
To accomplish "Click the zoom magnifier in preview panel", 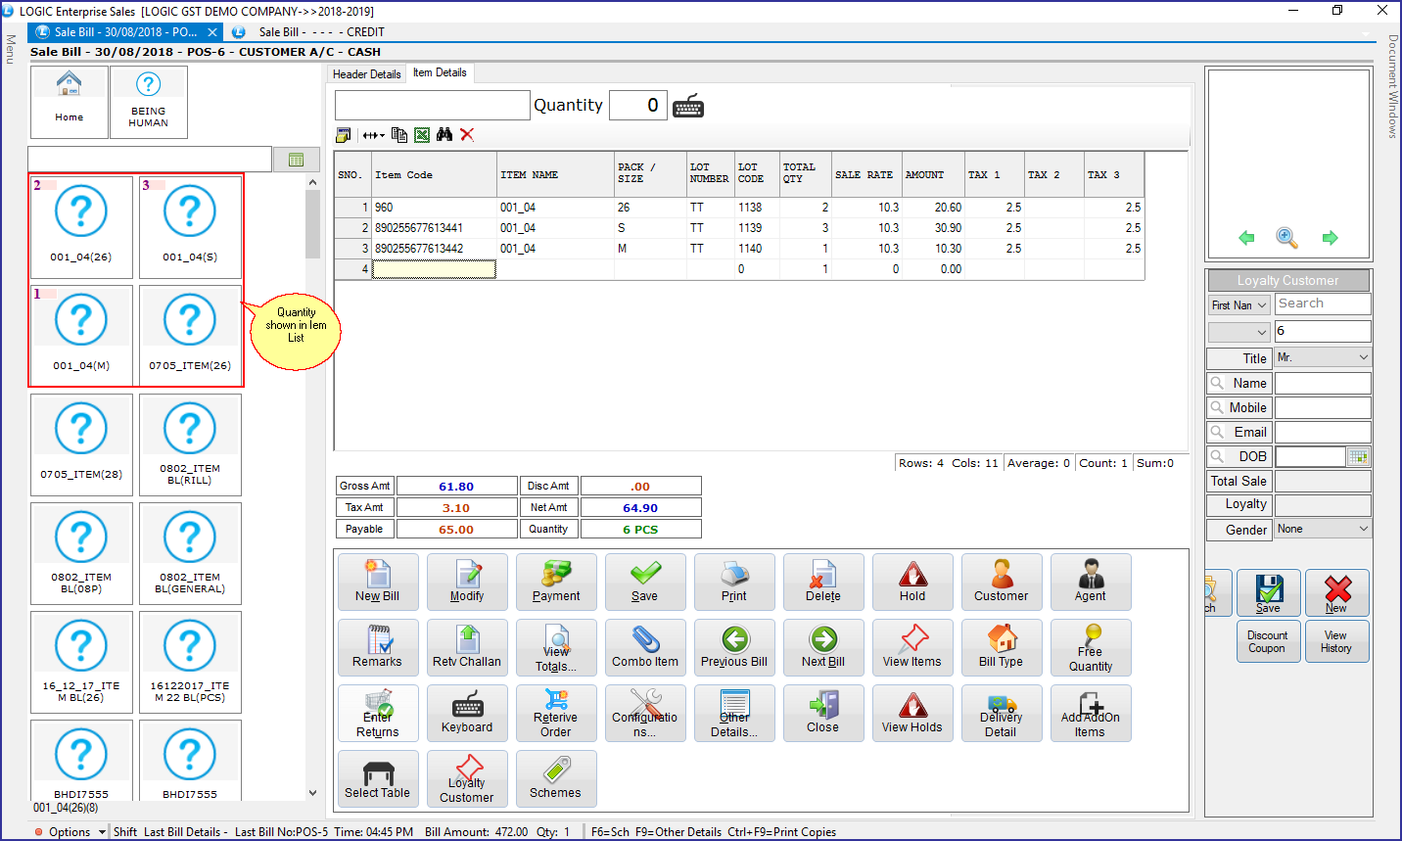I will (1286, 238).
